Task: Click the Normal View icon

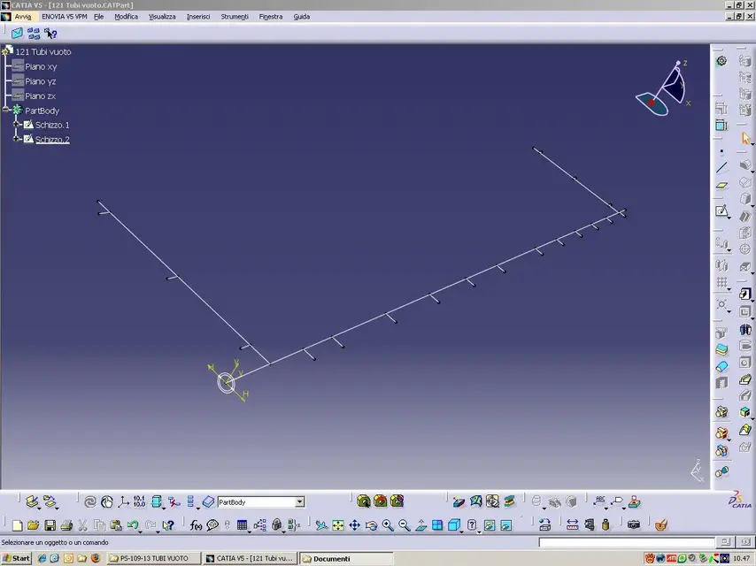Action: tap(420, 525)
